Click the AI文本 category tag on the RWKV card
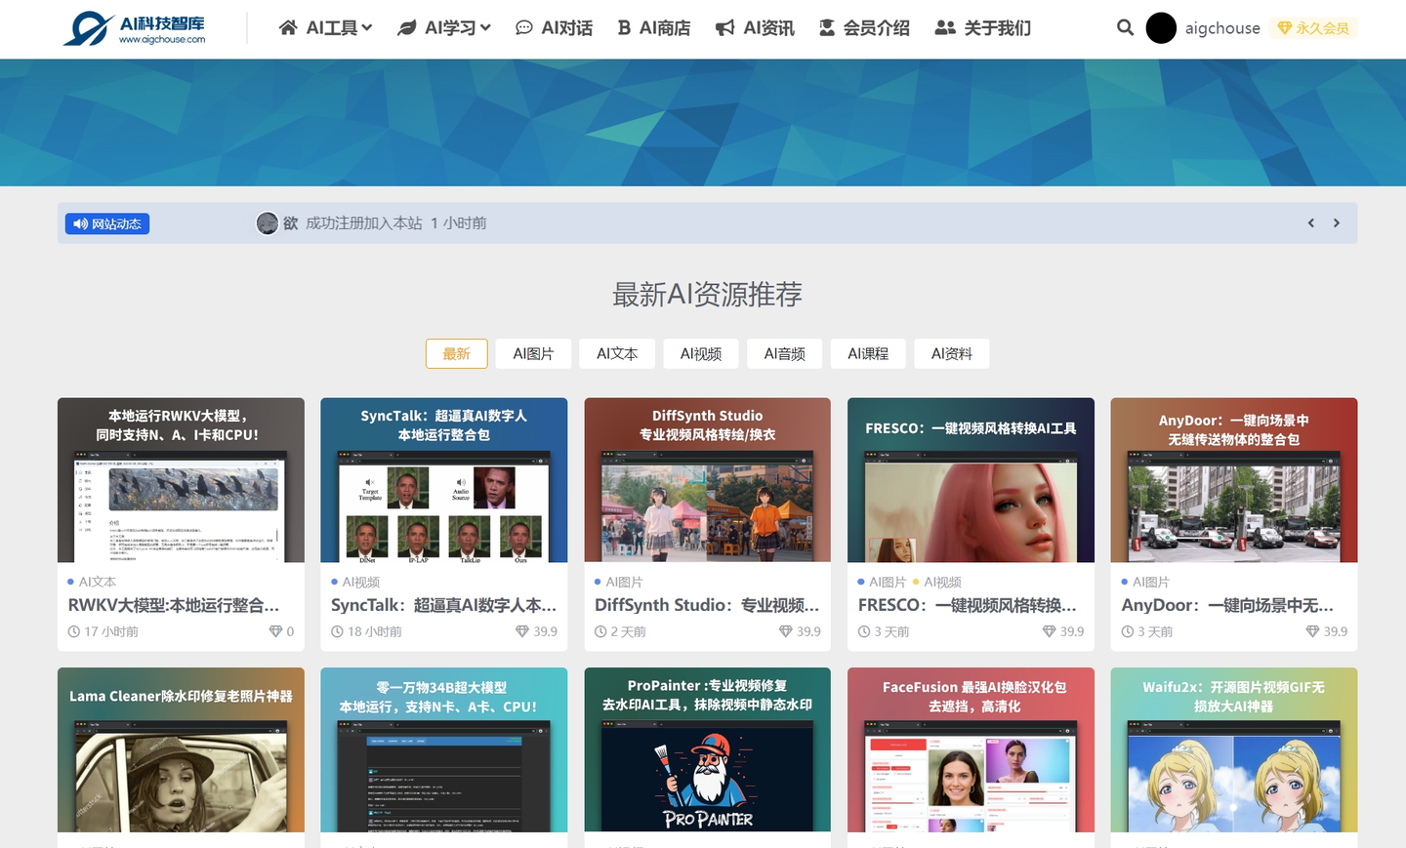 [x=97, y=582]
